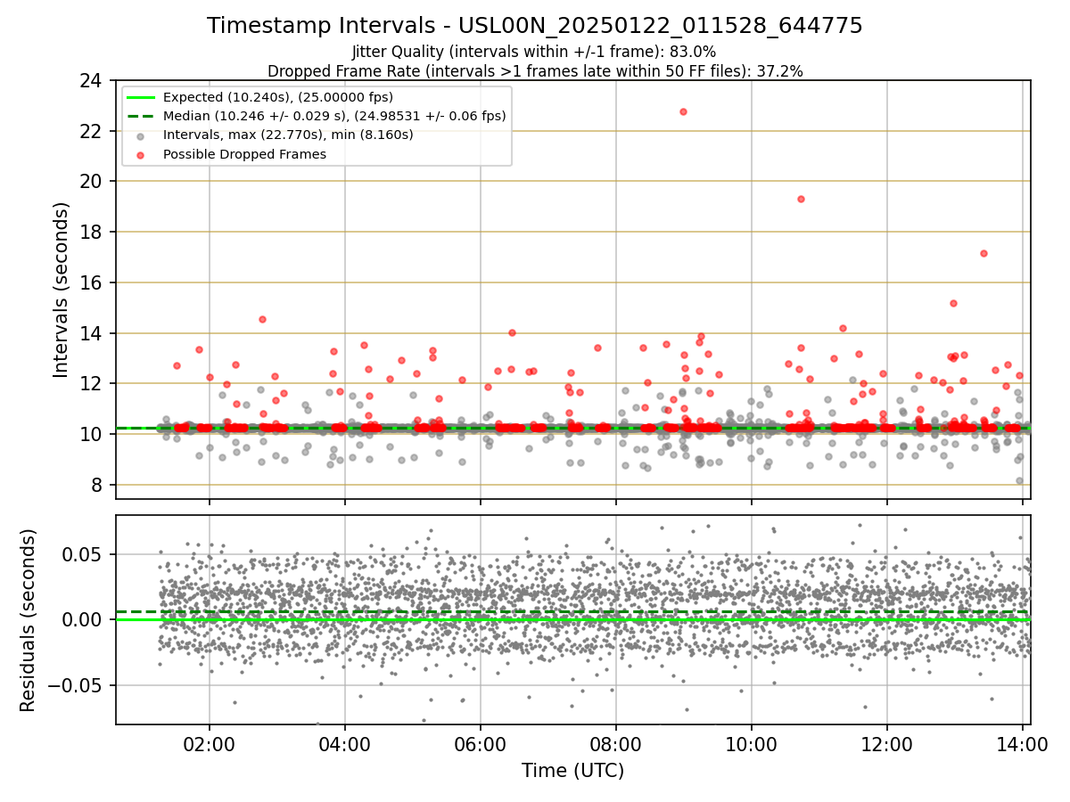This screenshot has height=802, width=1070.
Task: Click the 08:00 x-axis tick label
Action: pyautogui.click(x=616, y=744)
